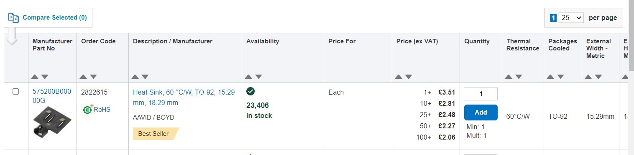The image size is (634, 155).
Task: Click the heat sink product thumbnail
Action: tap(52, 124)
